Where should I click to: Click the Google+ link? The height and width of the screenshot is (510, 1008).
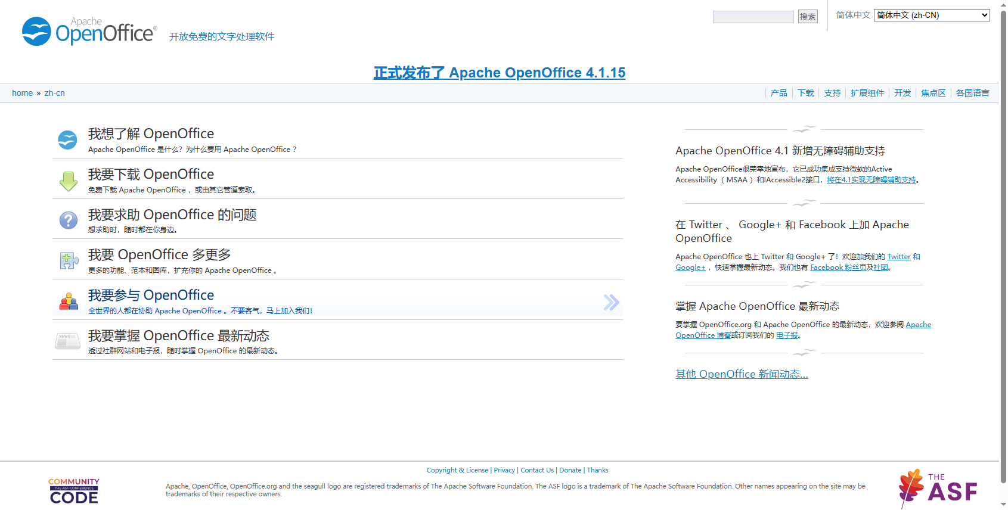coord(690,268)
